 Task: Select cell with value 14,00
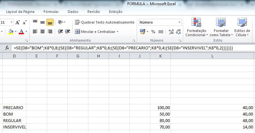coord(212,127)
